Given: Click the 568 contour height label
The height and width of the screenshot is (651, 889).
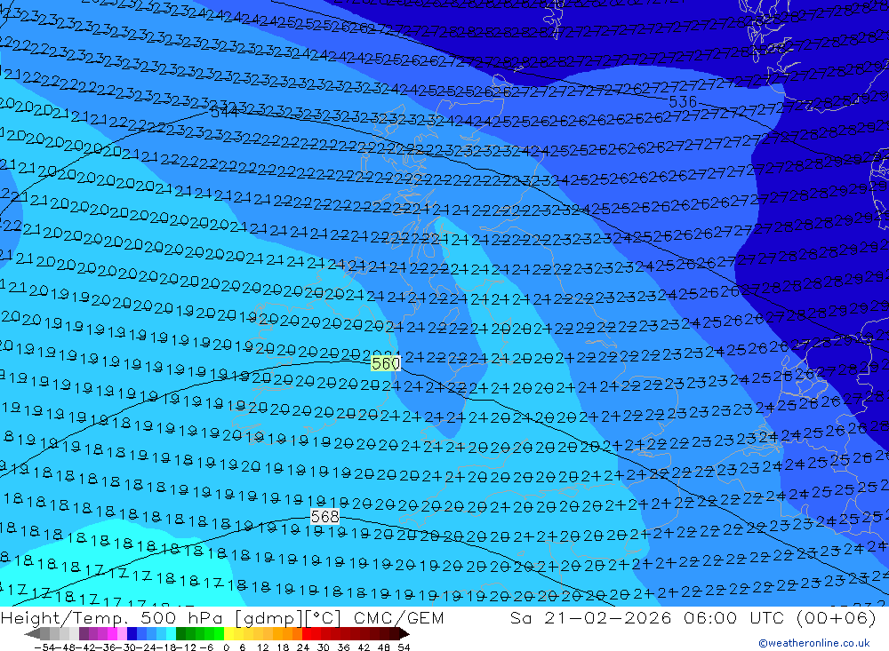Looking at the screenshot, I should (324, 517).
